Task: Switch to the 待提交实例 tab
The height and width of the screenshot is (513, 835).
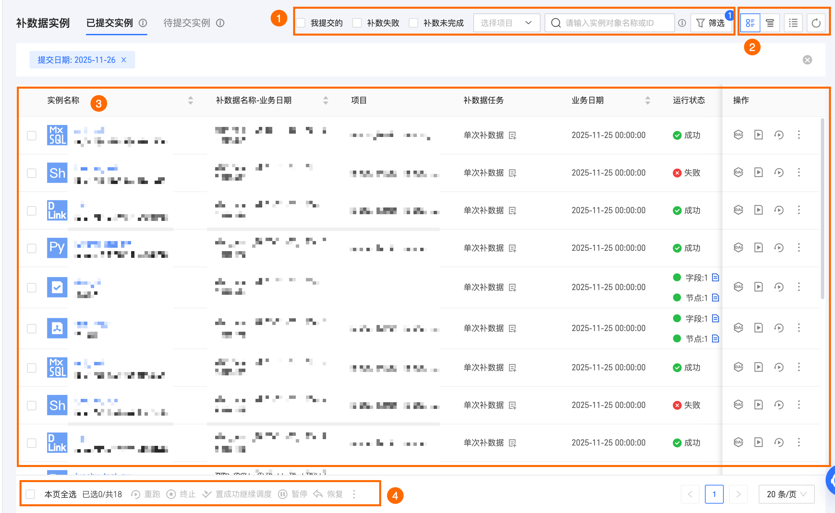Action: (187, 23)
